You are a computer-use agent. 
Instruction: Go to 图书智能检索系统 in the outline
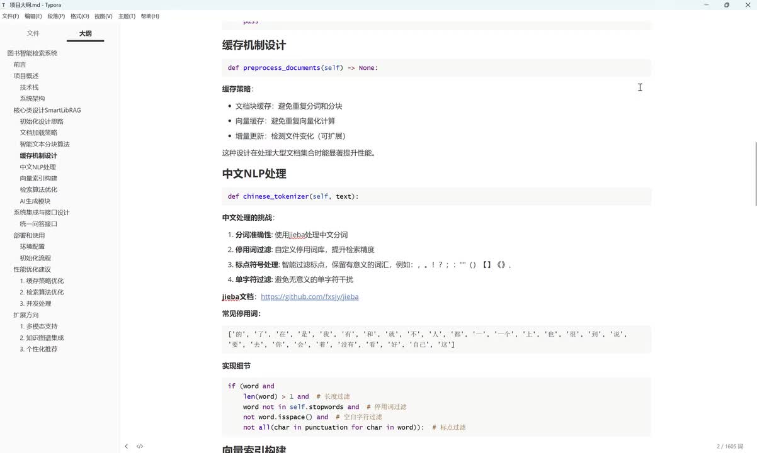coord(32,53)
